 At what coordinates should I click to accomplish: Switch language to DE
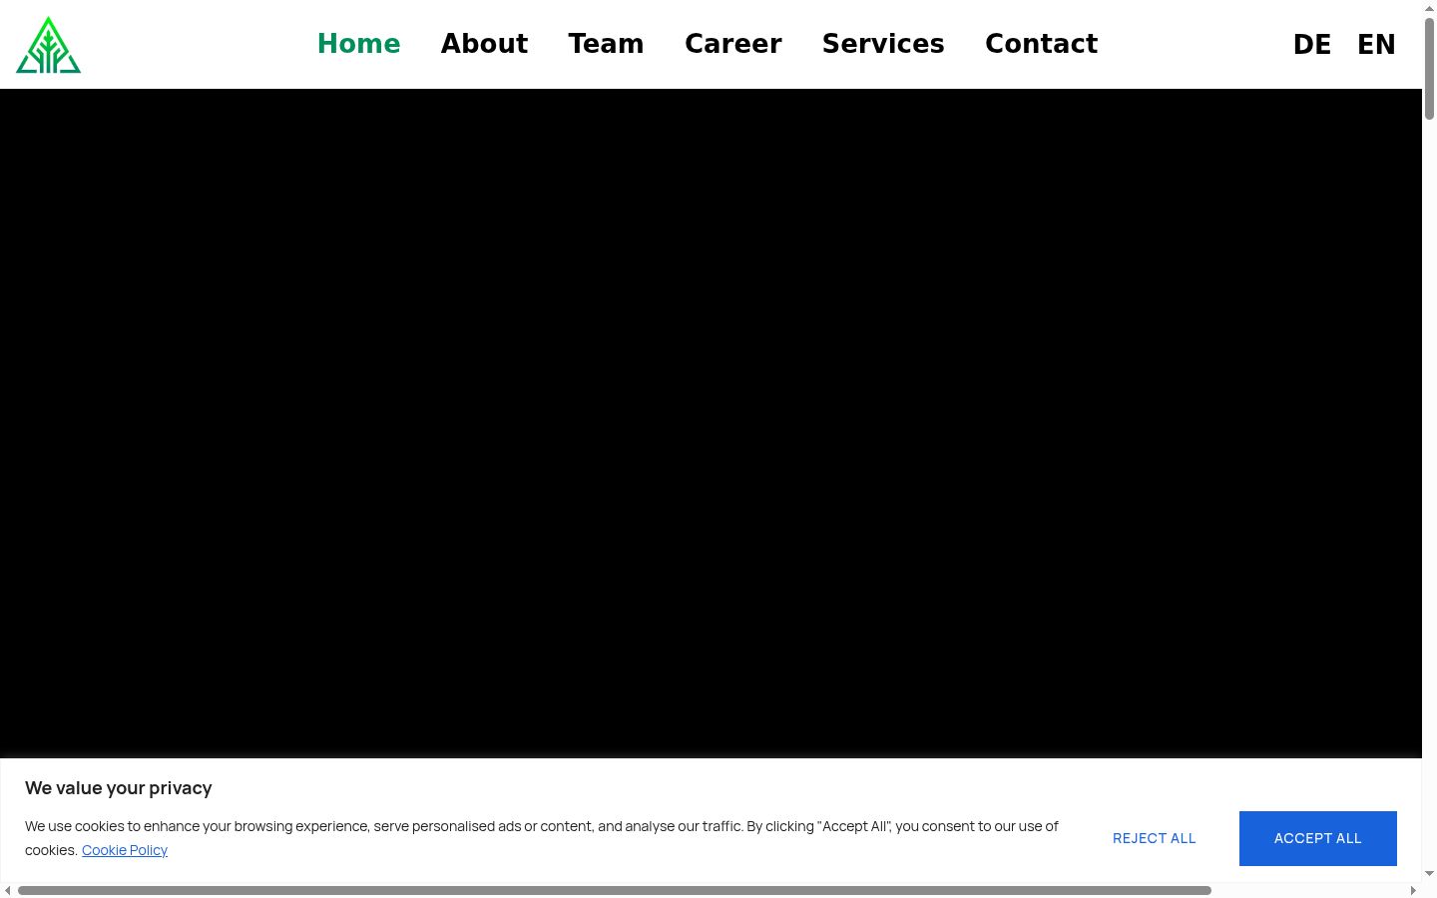pos(1312,45)
